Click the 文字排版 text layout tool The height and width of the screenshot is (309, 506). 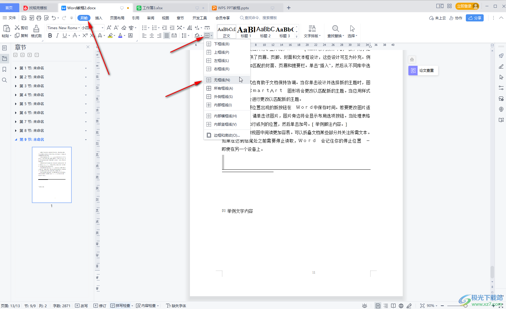pyautogui.click(x=312, y=32)
